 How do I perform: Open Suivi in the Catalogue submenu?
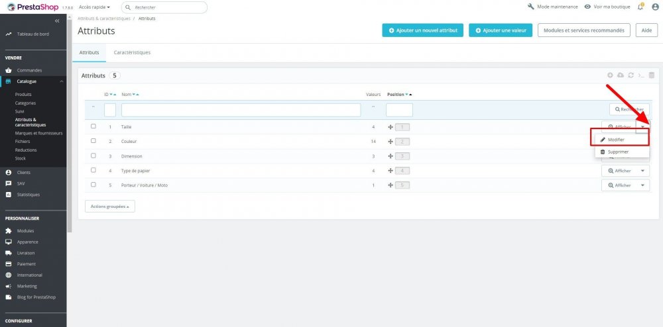[x=20, y=111]
